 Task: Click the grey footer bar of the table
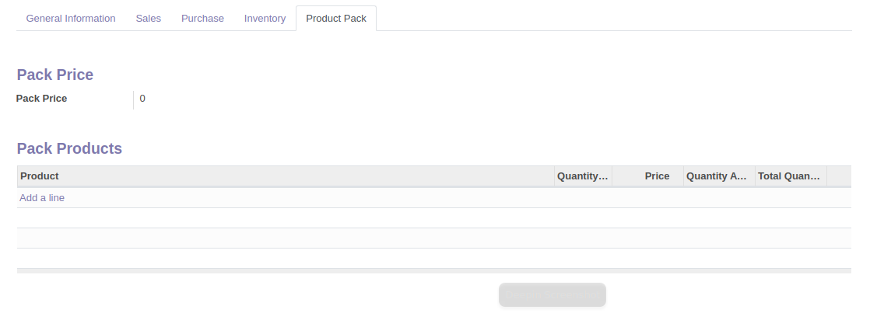434,271
